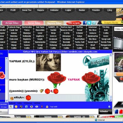Image resolution: width=123 pixels, height=123 pixels.
Task: Join the Suskunlar room
Action: tap(66, 45)
